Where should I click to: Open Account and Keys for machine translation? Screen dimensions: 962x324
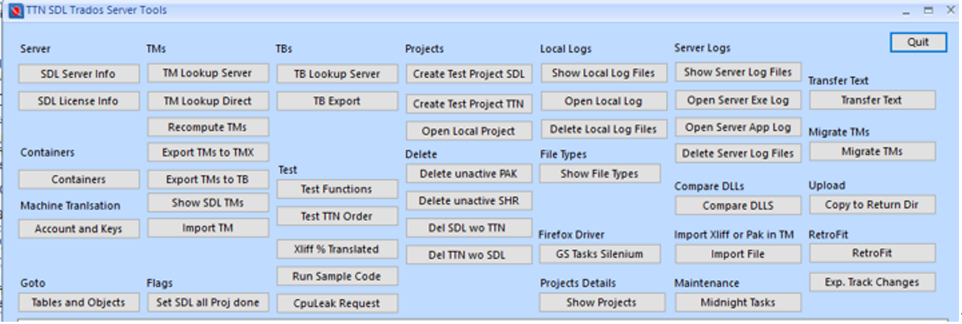(78, 229)
